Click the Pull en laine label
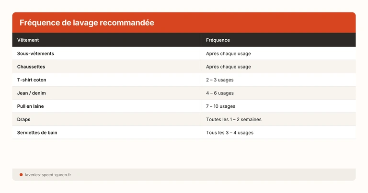 tap(31, 106)
